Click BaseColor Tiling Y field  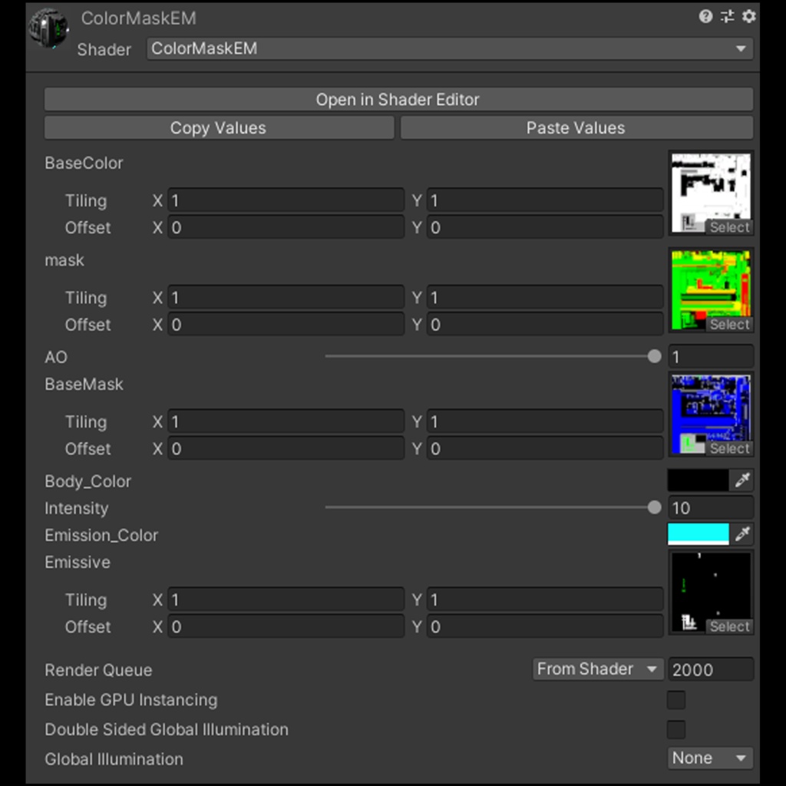(x=545, y=200)
